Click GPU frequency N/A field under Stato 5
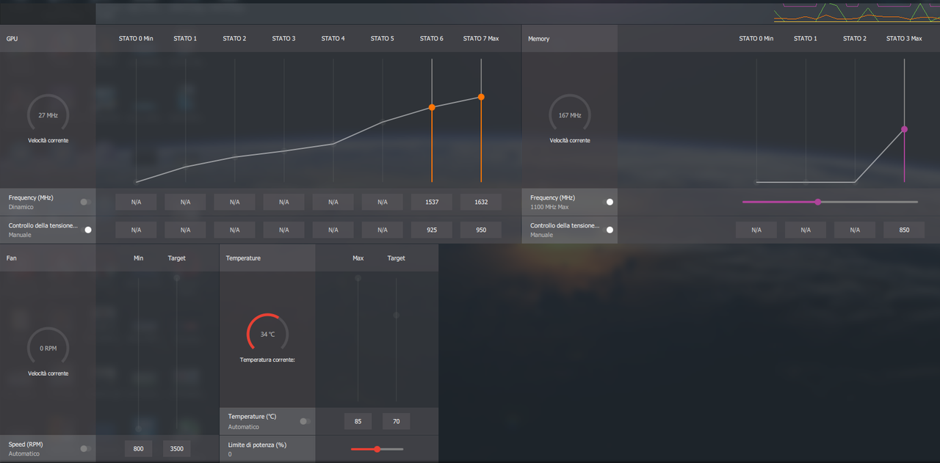 pos(382,202)
